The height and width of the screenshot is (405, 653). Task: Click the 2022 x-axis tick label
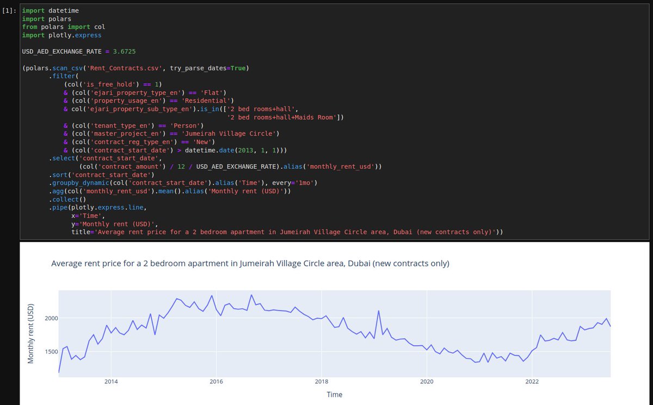click(x=532, y=382)
